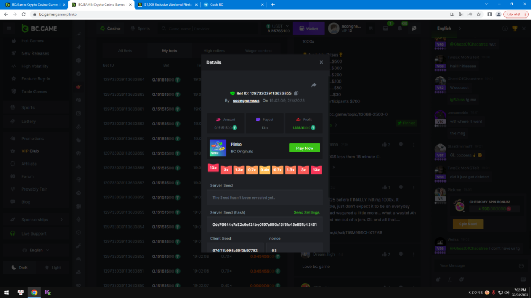
Task: Click the Client Seed input field
Action: point(235,250)
